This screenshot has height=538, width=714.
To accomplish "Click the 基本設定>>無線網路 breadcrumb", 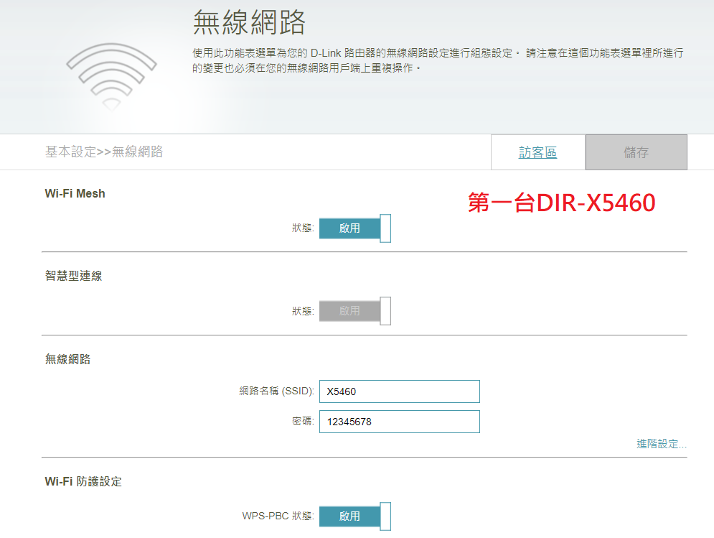I will 104,152.
